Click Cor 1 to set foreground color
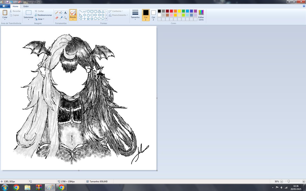Viewport: 306px width, 191px height. tap(146, 15)
